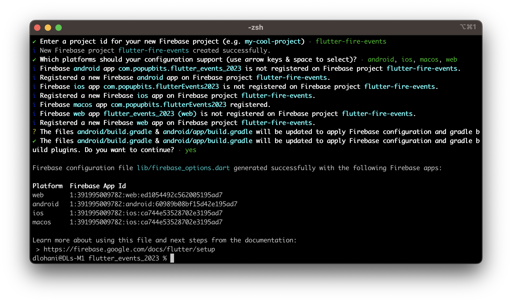Click the com.popupbits.flutter_events_2023 android package name
512x303 pixels.
180,69
